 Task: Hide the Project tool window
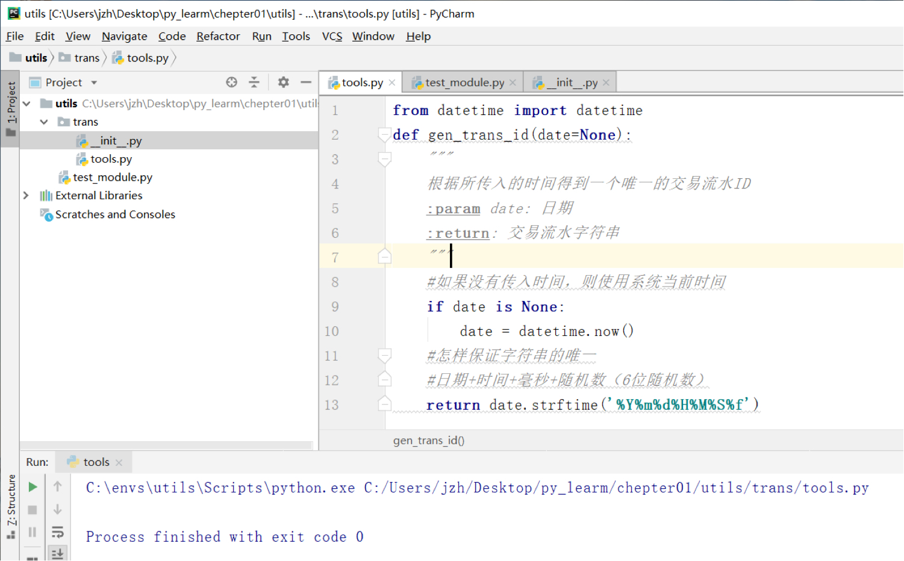point(306,82)
